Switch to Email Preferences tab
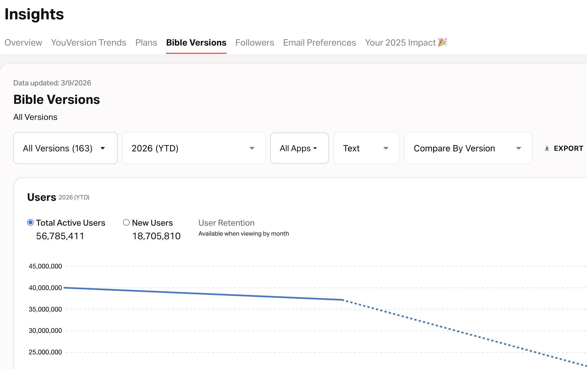 (319, 43)
